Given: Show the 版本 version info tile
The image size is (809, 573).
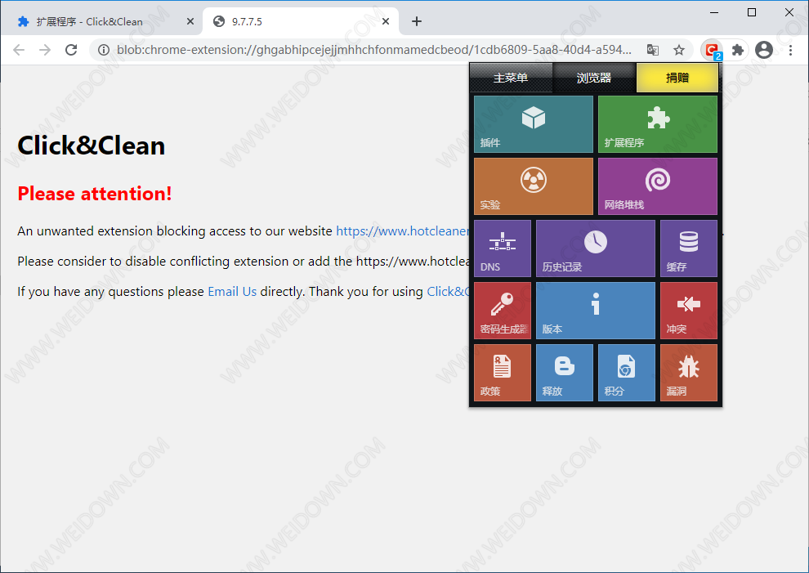Looking at the screenshot, I should click(x=595, y=311).
